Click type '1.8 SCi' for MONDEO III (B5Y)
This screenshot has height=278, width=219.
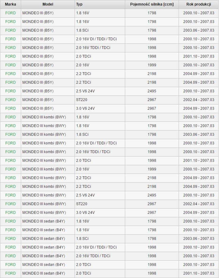[82, 30]
